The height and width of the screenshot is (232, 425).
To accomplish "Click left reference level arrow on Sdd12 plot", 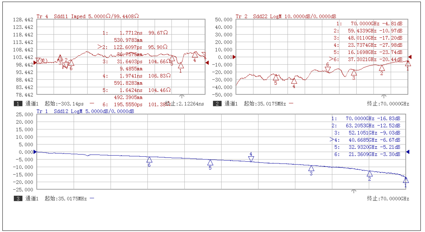I will pos(35,152).
